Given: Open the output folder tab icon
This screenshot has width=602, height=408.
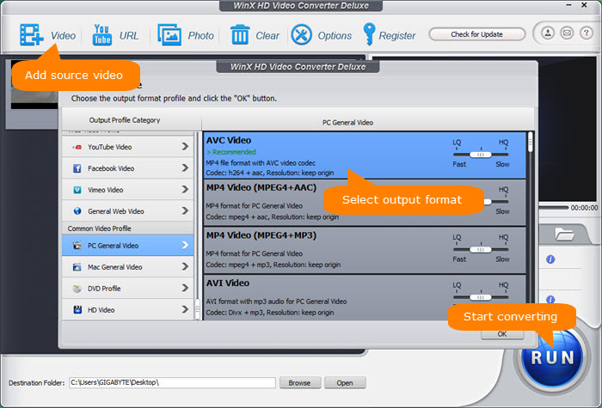Looking at the screenshot, I should 564,234.
